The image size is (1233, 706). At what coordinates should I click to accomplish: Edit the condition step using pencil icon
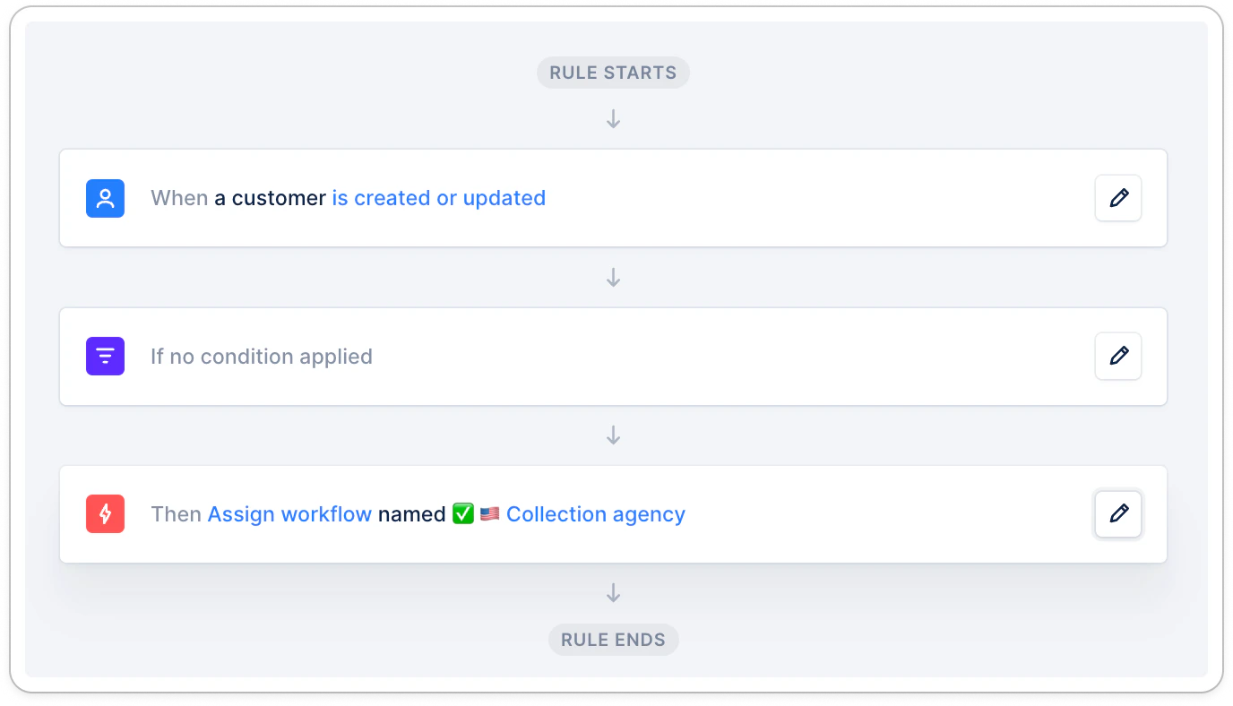pyautogui.click(x=1118, y=356)
